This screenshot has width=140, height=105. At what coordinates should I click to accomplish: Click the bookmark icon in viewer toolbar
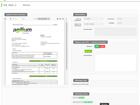pos(63,19)
